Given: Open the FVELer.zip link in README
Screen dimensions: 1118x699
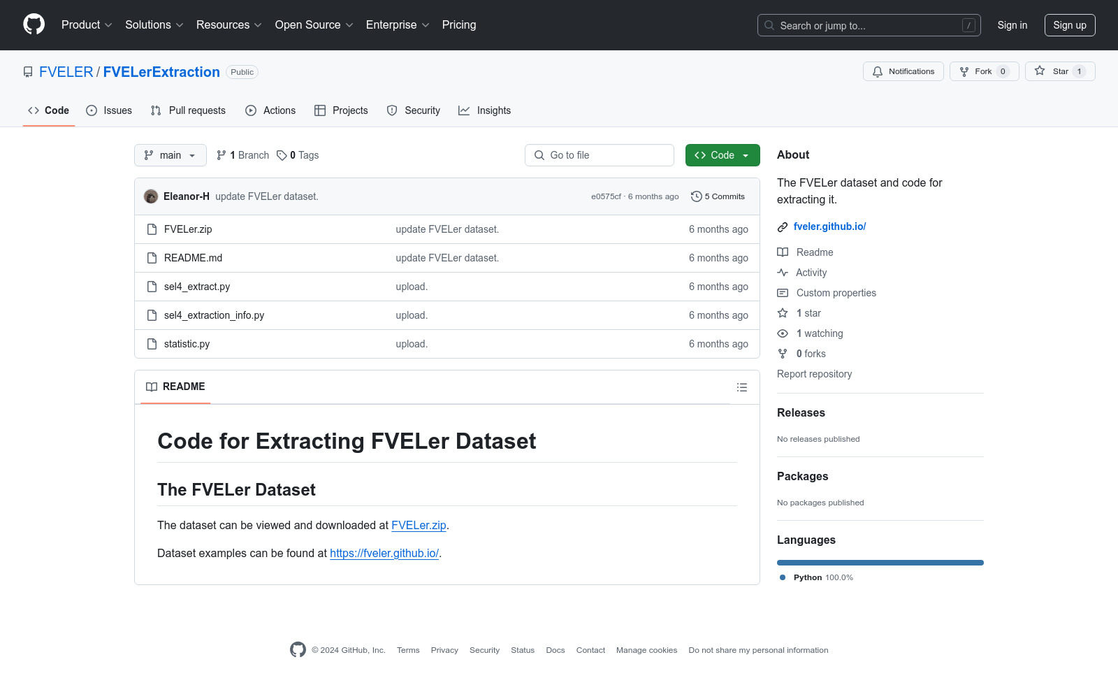Looking at the screenshot, I should click(x=419, y=525).
